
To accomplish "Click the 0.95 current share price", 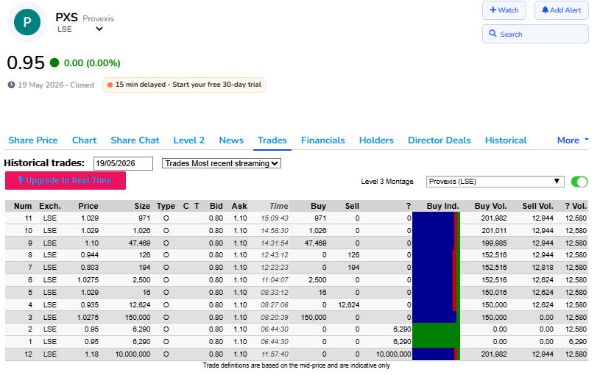I will [x=26, y=63].
